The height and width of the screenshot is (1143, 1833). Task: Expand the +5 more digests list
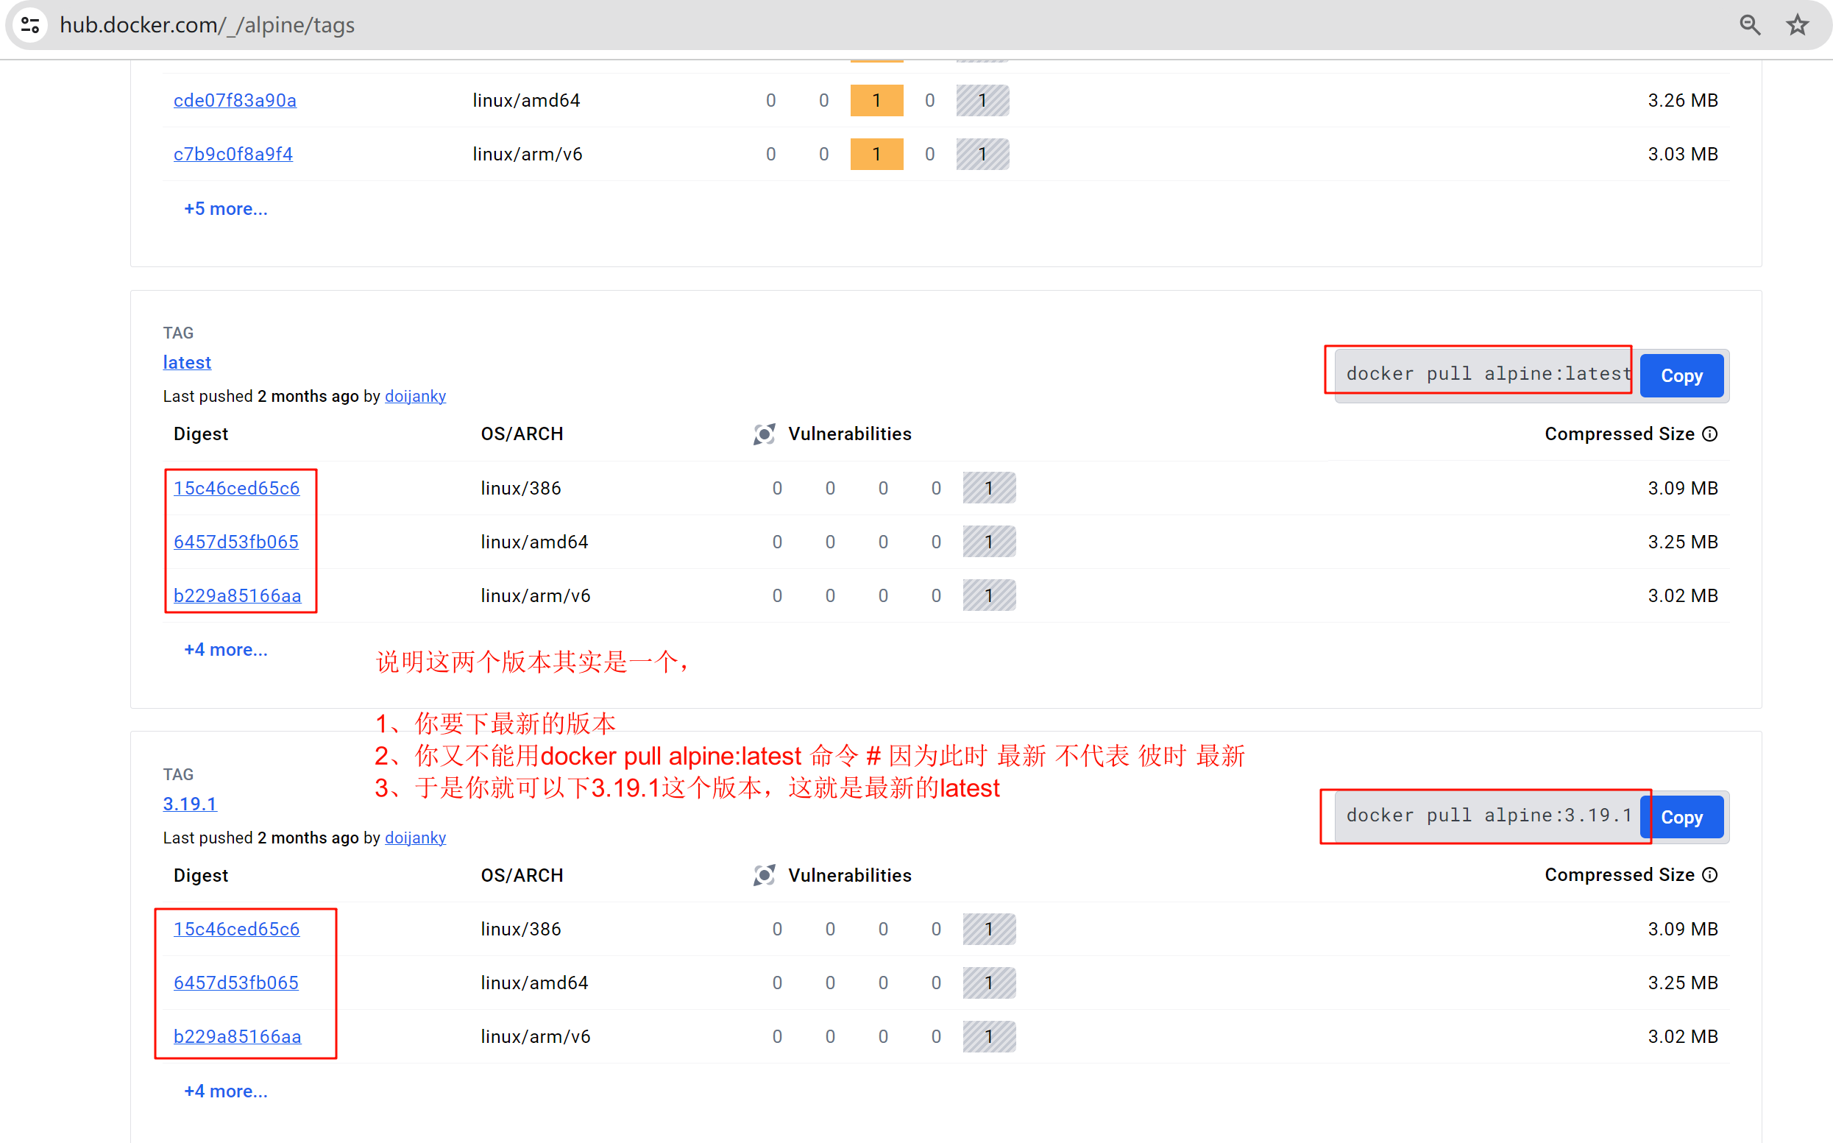(226, 208)
